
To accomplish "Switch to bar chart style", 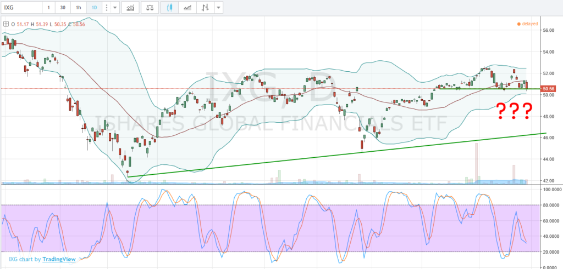I will coord(205,8).
